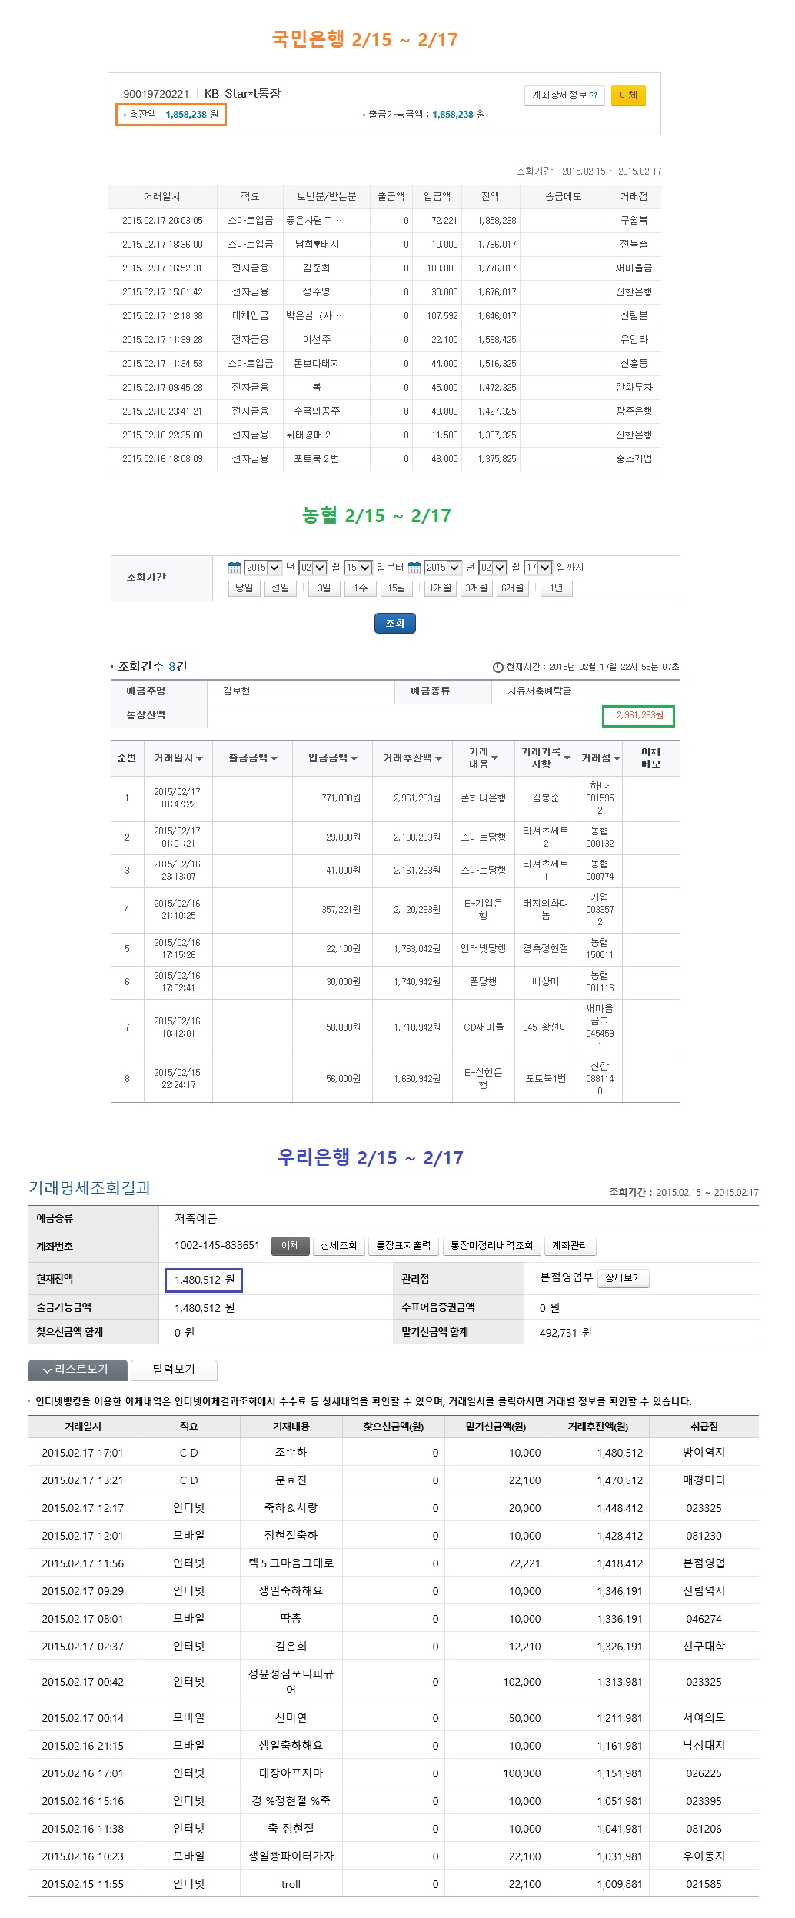Image resolution: width=795 pixels, height=1918 pixels.
Task: Sort by 거래일시 column arrow
Action: [200, 758]
